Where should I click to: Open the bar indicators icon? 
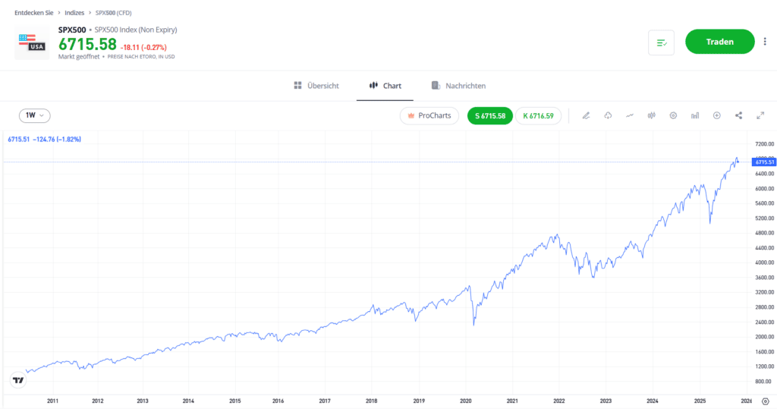pos(695,116)
